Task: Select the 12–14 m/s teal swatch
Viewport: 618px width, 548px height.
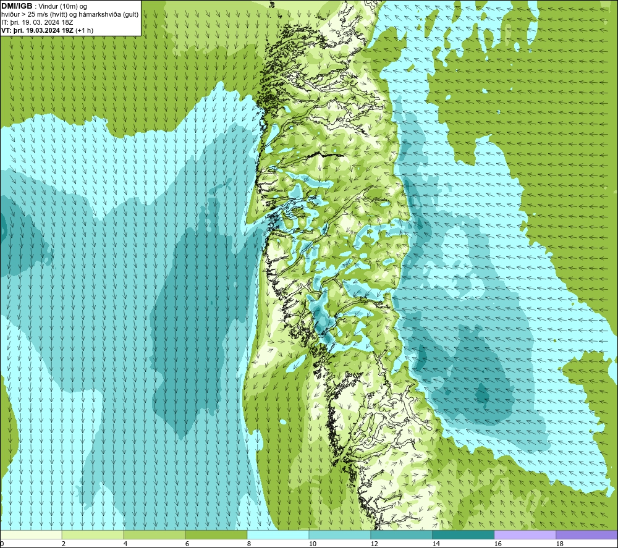Action: (x=401, y=534)
